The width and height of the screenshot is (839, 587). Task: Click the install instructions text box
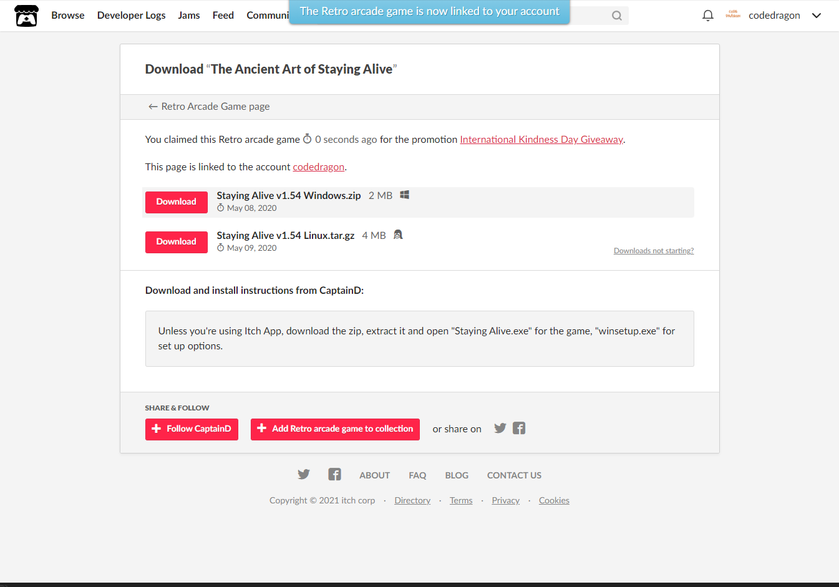pos(419,339)
